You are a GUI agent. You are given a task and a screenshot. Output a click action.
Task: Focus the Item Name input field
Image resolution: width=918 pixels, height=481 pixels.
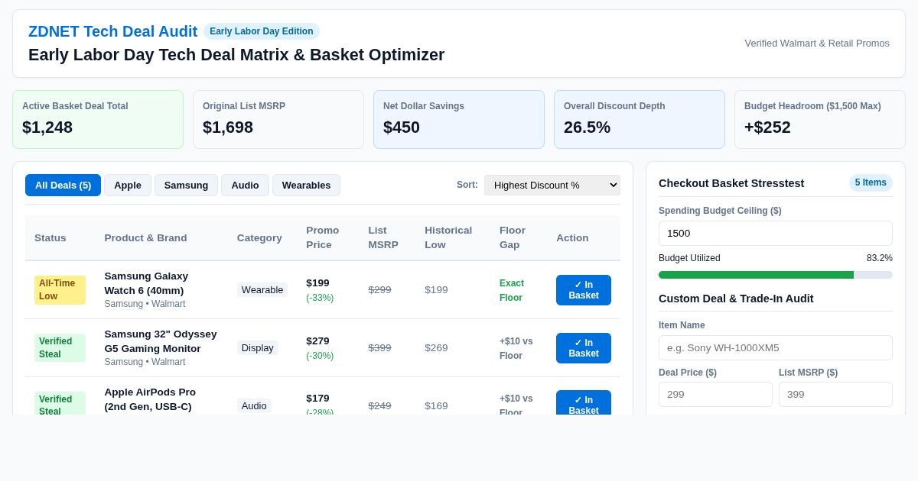click(776, 347)
